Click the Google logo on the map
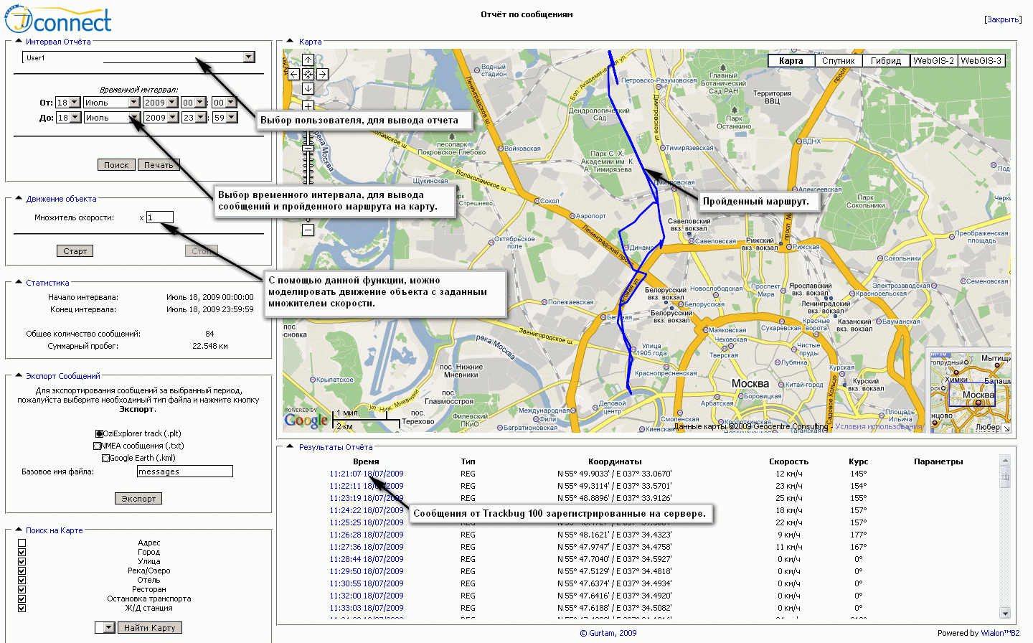 [306, 421]
